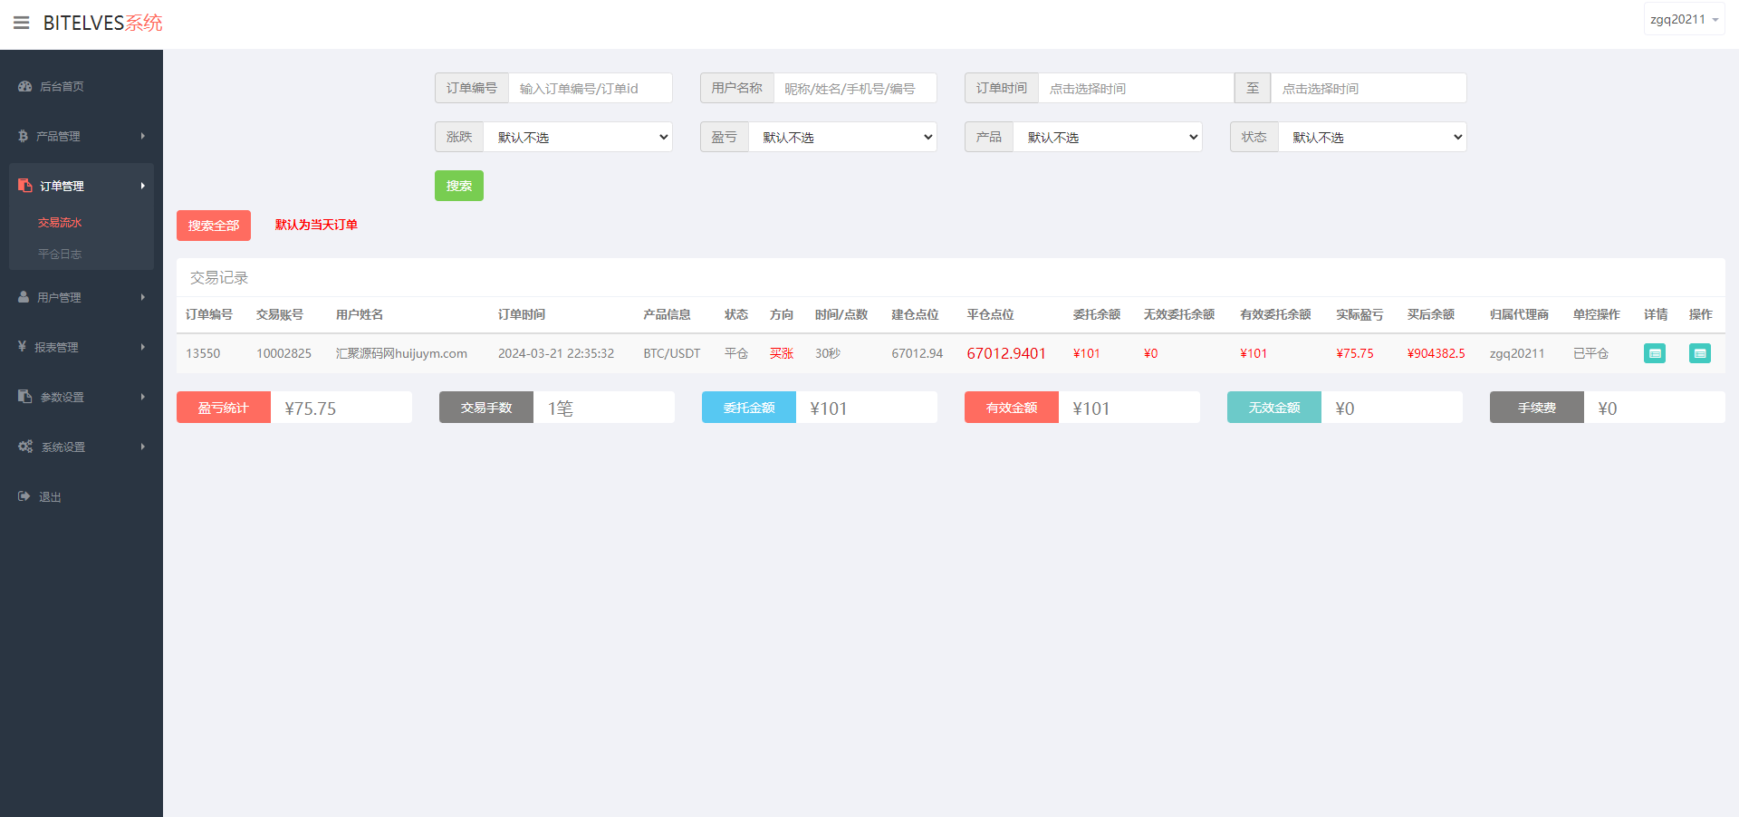Viewport: 1739px width, 817px height.
Task: Open details icon for order 13550
Action: 1654,353
